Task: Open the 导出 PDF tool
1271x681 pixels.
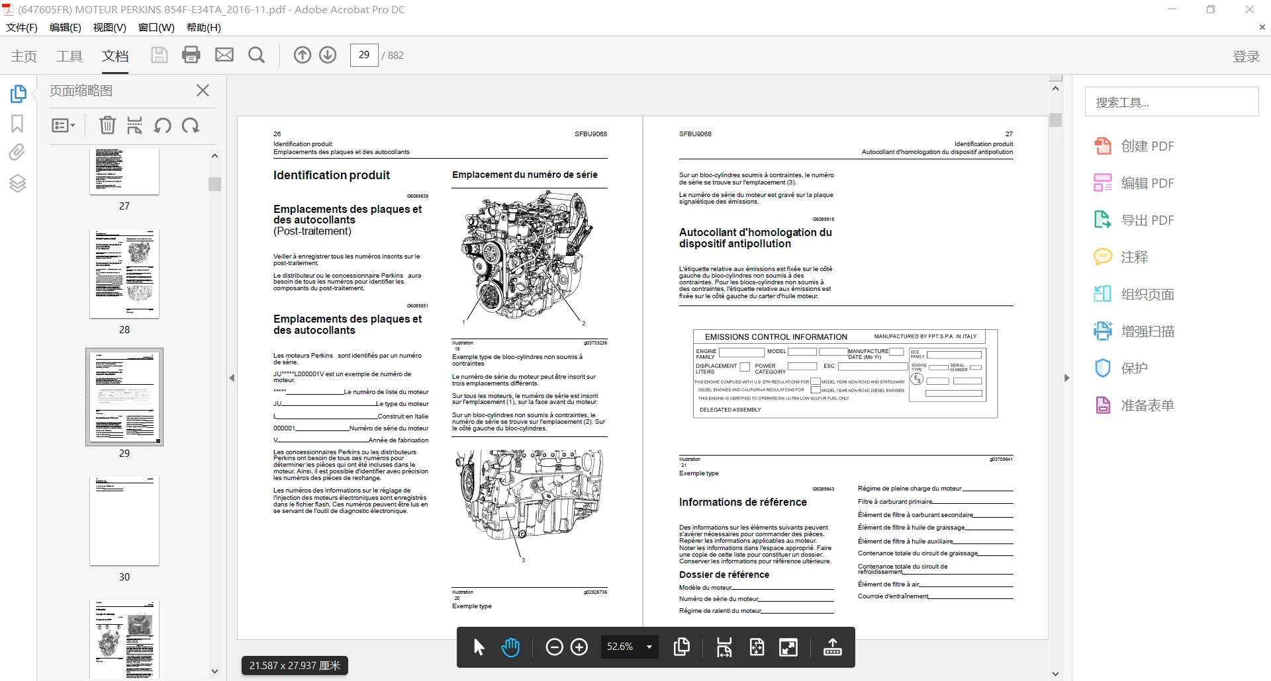Action: [x=1135, y=220]
